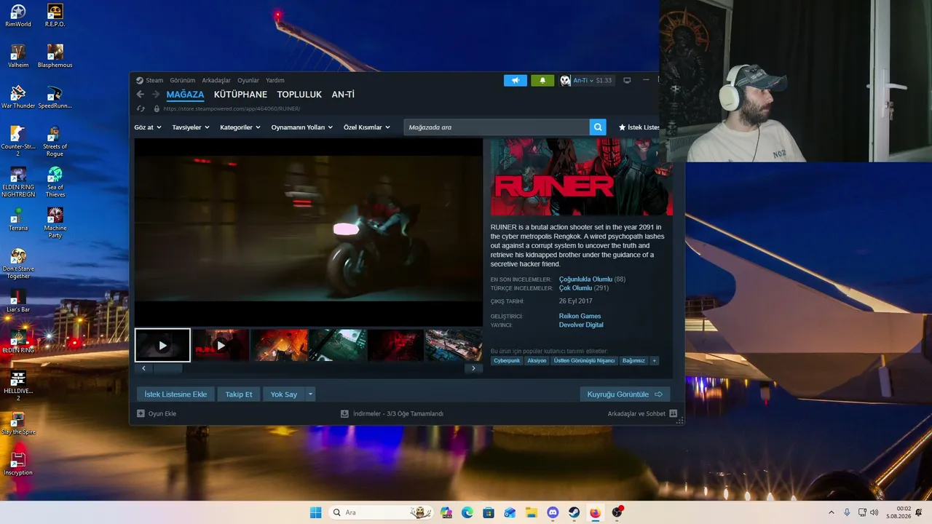Open Steam Big Picture mode icon

coord(627,80)
